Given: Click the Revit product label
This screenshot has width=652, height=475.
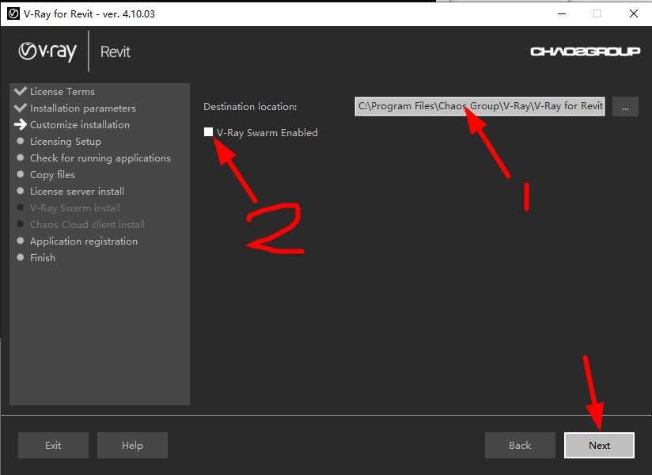Looking at the screenshot, I should pos(116,51).
